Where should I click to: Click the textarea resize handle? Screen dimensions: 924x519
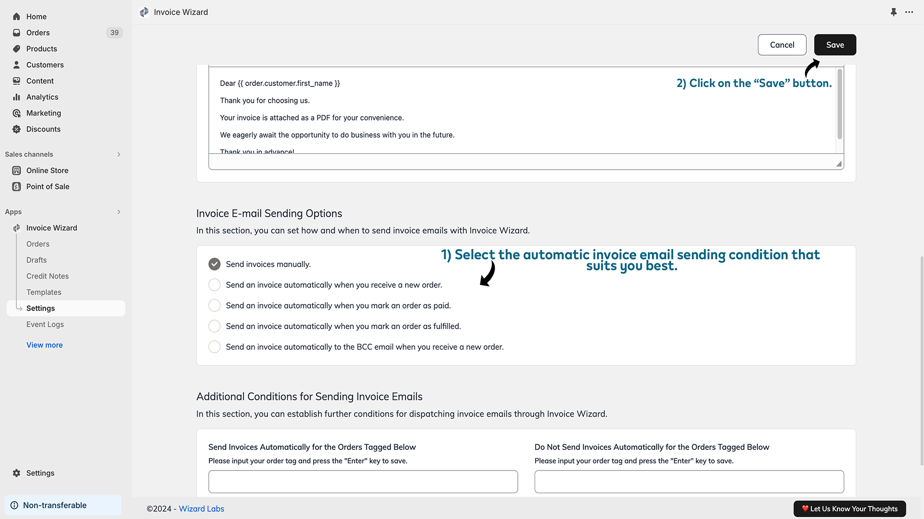pos(839,164)
